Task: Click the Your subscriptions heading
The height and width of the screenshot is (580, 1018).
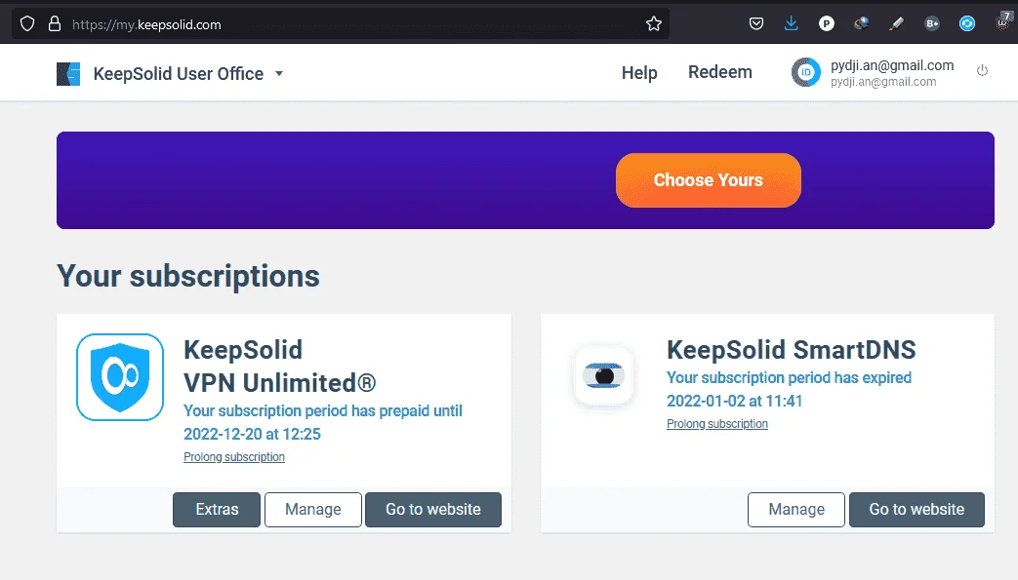Action: pos(188,276)
